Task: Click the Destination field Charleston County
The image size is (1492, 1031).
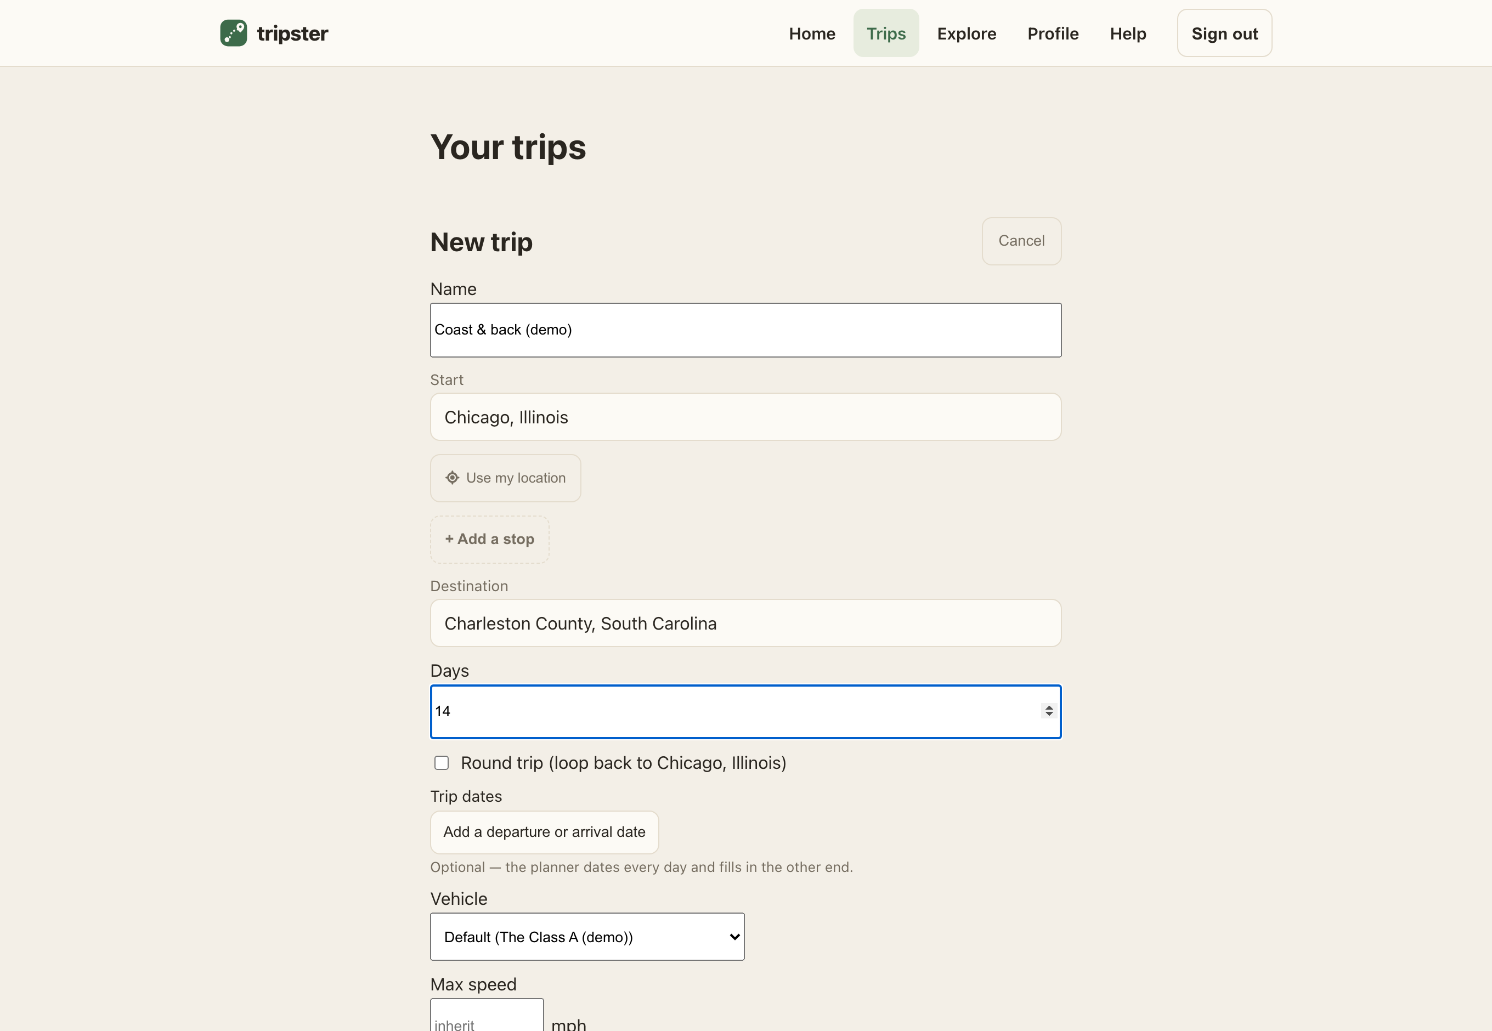Action: 745,624
